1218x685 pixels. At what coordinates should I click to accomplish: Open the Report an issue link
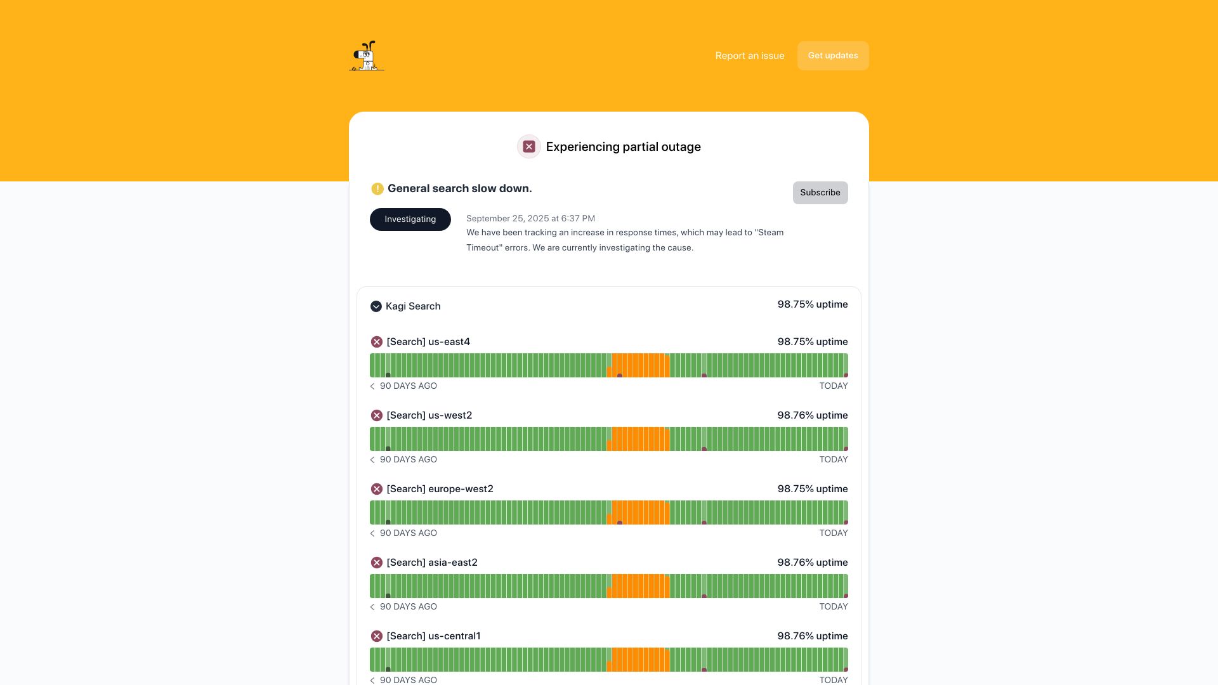coord(750,56)
